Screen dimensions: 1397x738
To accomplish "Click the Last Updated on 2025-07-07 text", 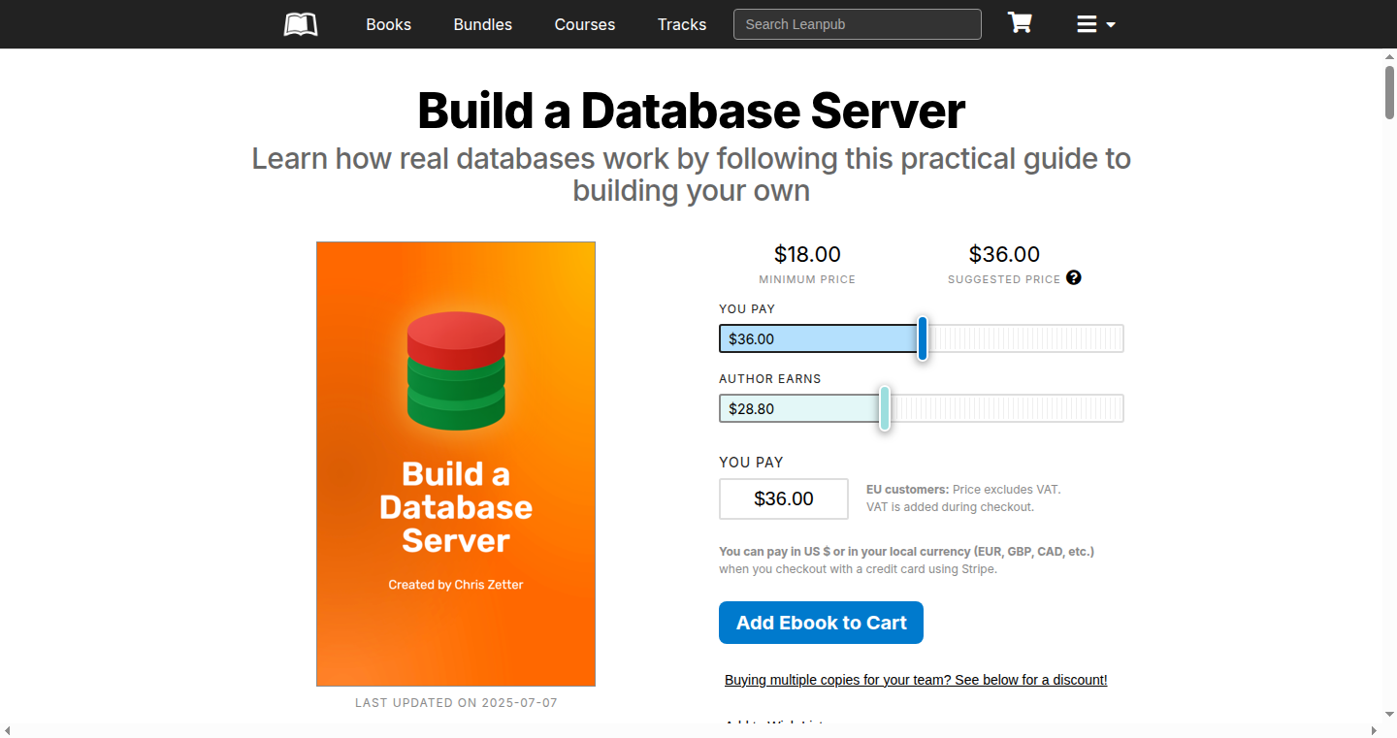I will (456, 702).
